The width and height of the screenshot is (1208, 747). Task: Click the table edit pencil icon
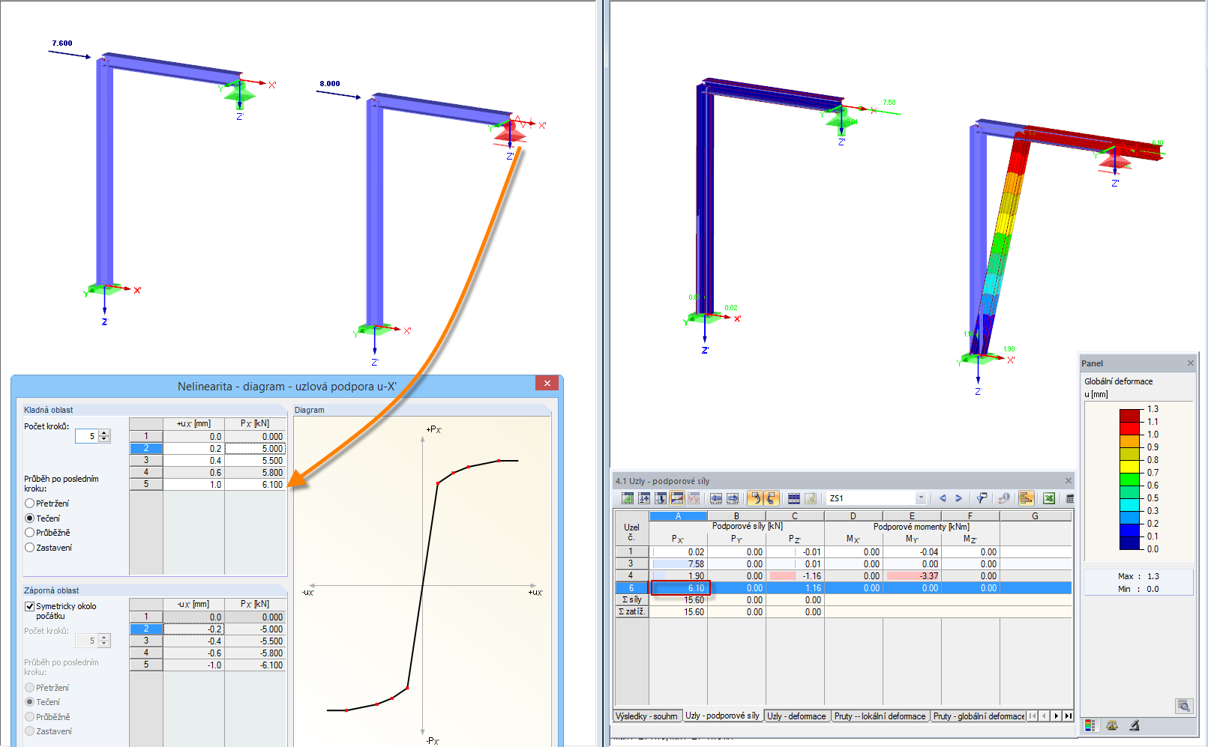click(x=811, y=498)
